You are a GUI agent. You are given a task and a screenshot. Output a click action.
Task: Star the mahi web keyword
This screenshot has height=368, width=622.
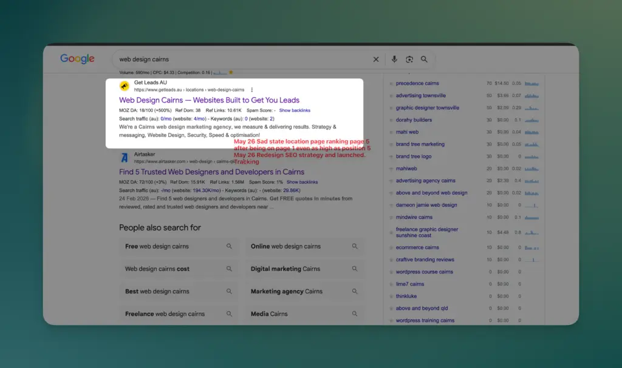391,132
